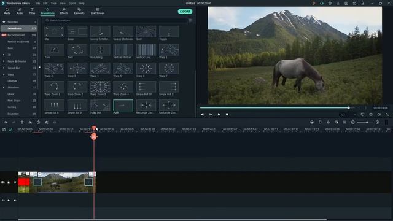Select the Polka Dot transition

coord(100,105)
